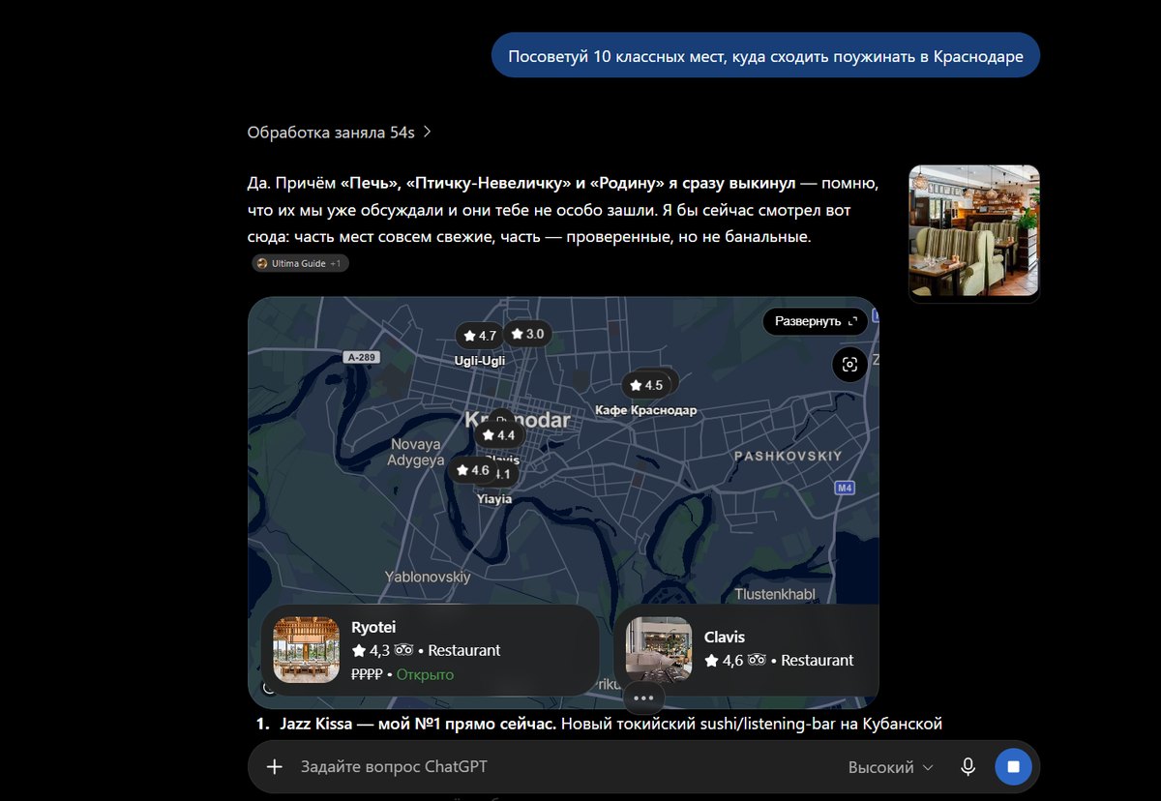This screenshot has height=801, width=1161.
Task: Click the TripAdvisor owl icon on Ryotei card
Action: point(403,651)
